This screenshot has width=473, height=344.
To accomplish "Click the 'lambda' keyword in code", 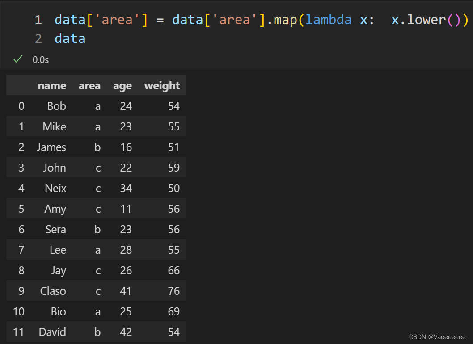I will tap(329, 20).
